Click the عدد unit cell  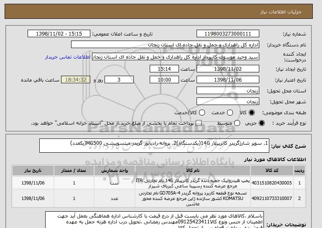tap(115, 198)
